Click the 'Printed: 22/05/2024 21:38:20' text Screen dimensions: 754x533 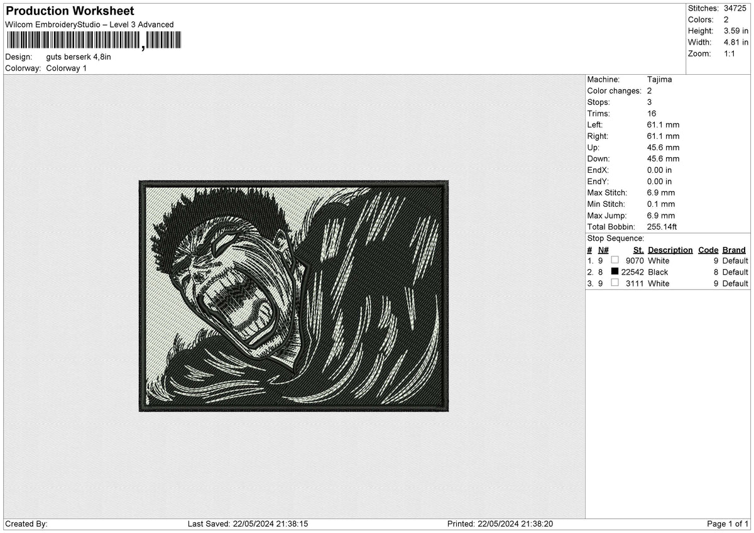[x=500, y=524]
